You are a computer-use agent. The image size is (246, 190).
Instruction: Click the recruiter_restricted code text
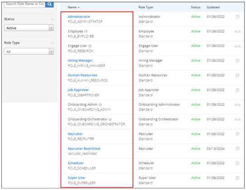(82, 154)
